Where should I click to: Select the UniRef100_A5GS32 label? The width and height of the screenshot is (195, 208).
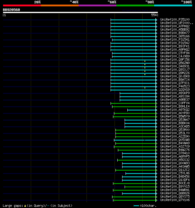(175, 160)
